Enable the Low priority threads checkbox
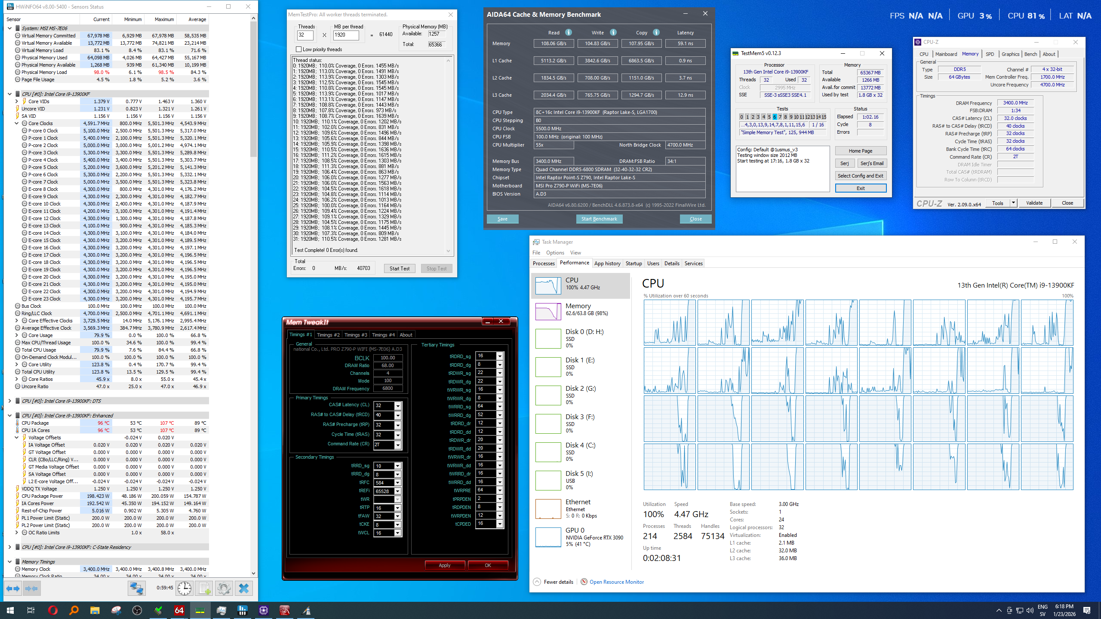 299,49
